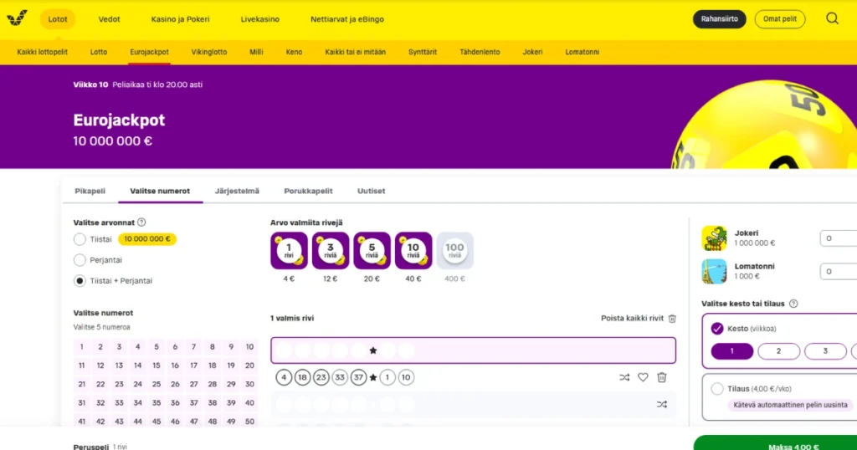Viewport: 857px width, 450px height.
Task: Click the Veikkaus logo icon
Action: [x=17, y=18]
